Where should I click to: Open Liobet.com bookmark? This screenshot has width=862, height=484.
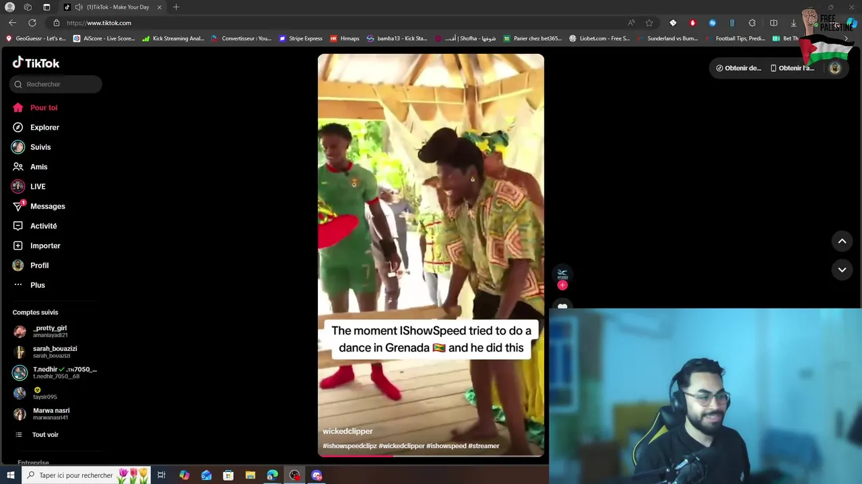tap(599, 38)
